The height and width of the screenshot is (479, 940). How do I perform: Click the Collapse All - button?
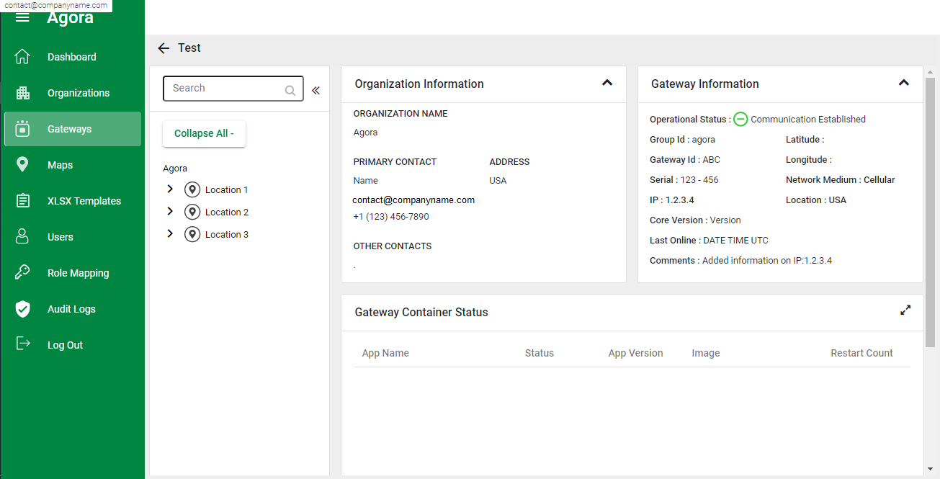204,134
